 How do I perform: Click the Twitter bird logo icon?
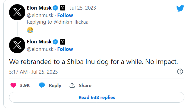tap(180, 8)
